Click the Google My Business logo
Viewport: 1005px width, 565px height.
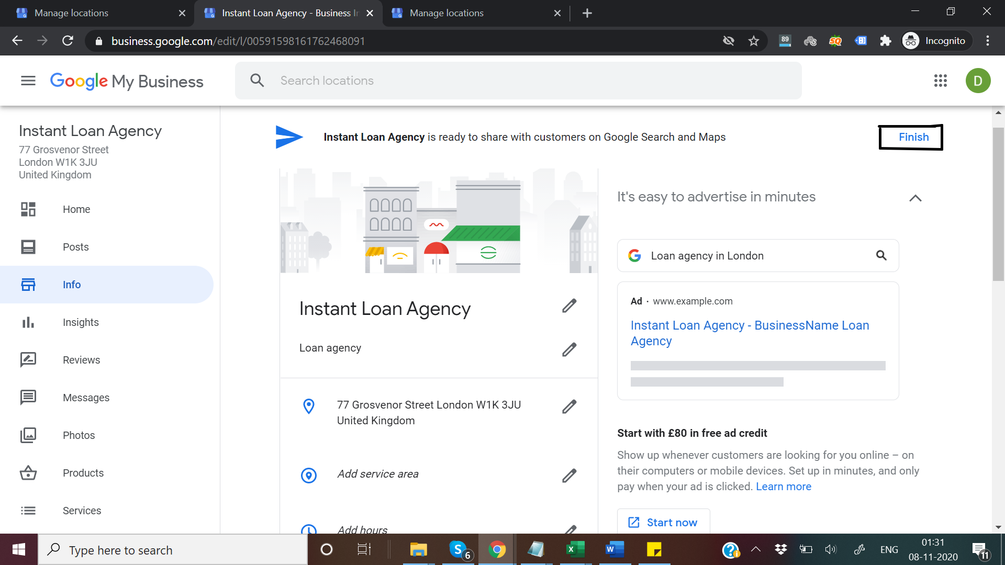[x=127, y=81]
